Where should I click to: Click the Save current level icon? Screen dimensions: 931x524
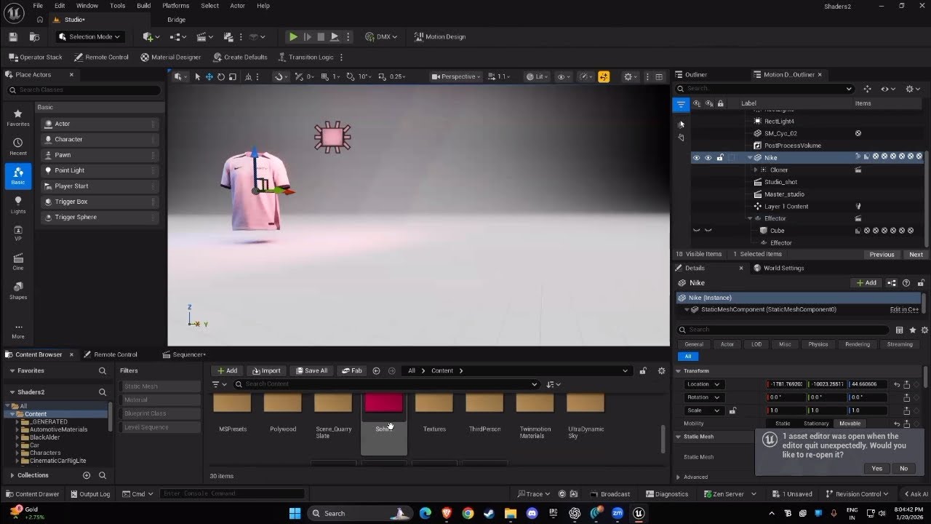[12, 36]
